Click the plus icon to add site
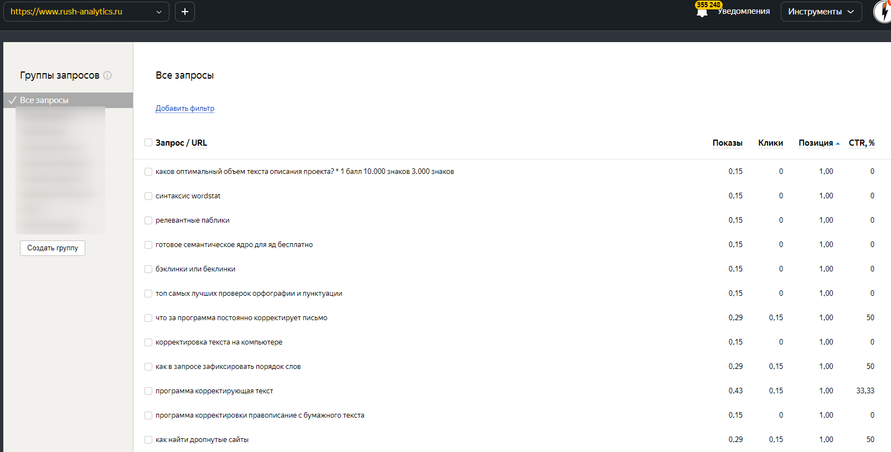891x452 pixels. coord(185,12)
